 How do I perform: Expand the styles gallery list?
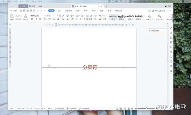coord(144,19)
